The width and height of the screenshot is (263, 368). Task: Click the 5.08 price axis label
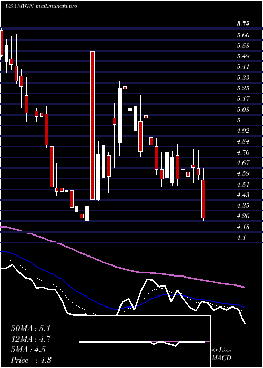[x=243, y=109]
